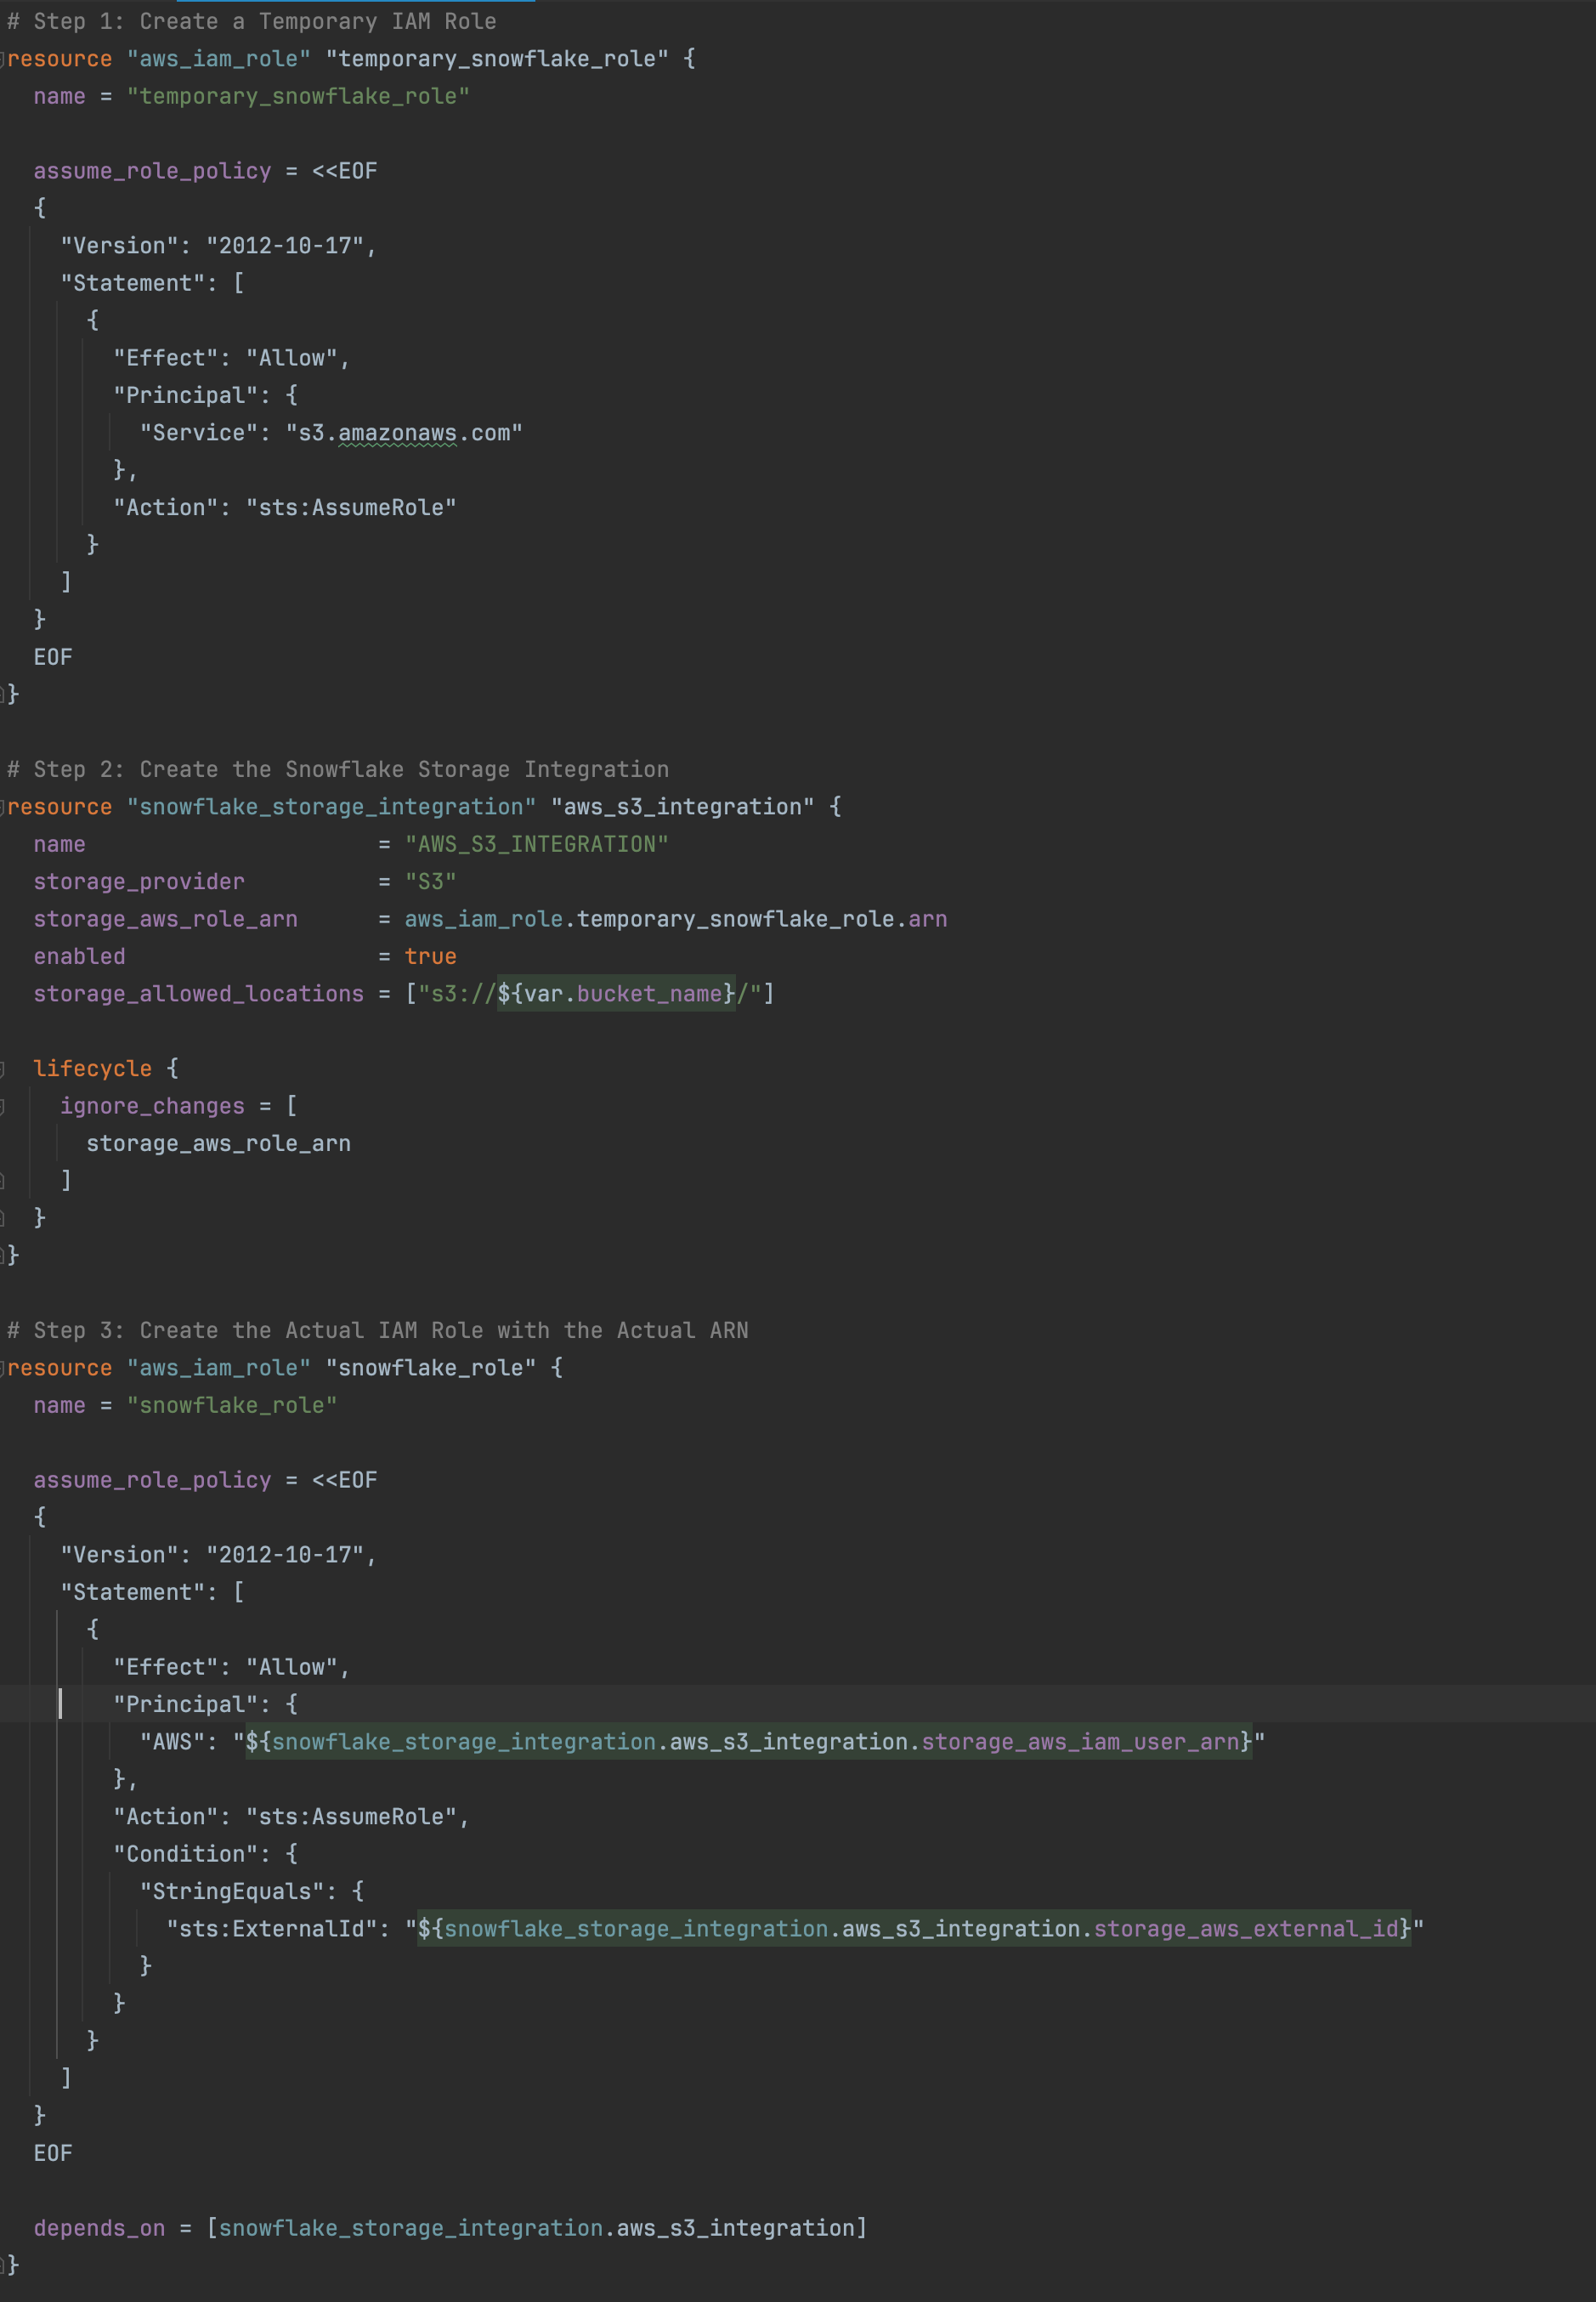
Task: Click the "sts:ExternalId" key
Action: coord(271,1928)
